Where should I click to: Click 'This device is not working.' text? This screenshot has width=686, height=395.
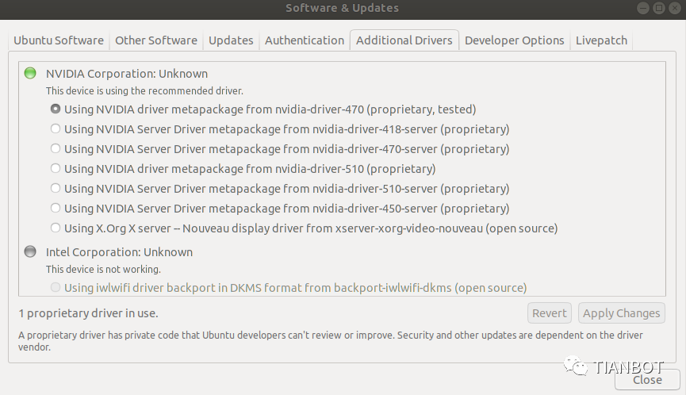click(x=103, y=270)
